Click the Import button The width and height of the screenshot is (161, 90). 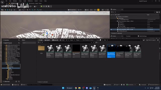pyautogui.click(x=47, y=40)
